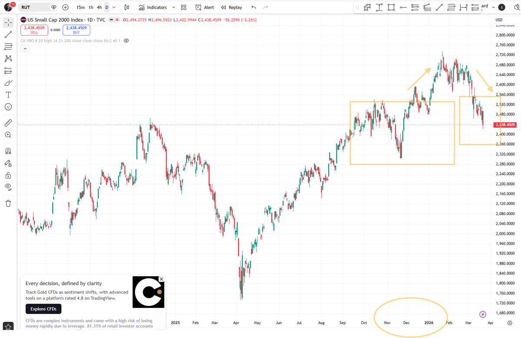Open the layout setup grid icon
The height and width of the screenshot is (338, 521).
(183, 7)
